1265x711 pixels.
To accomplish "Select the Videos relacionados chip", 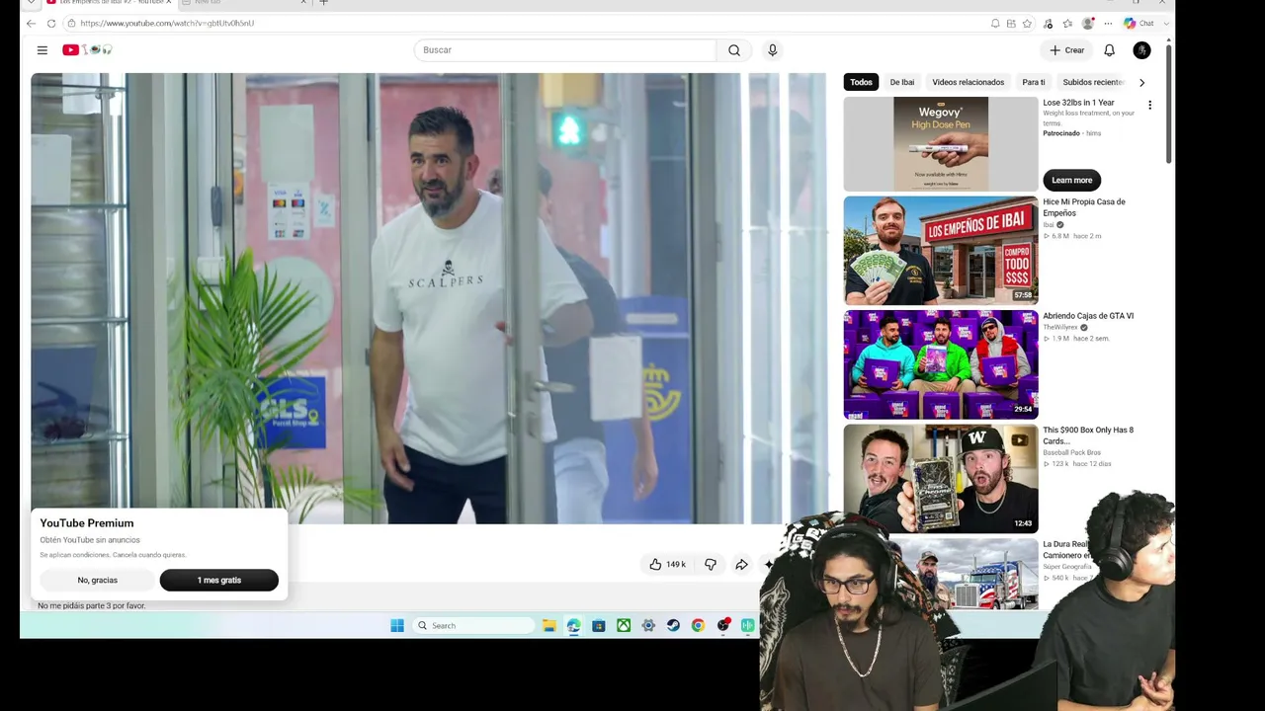I will [968, 82].
